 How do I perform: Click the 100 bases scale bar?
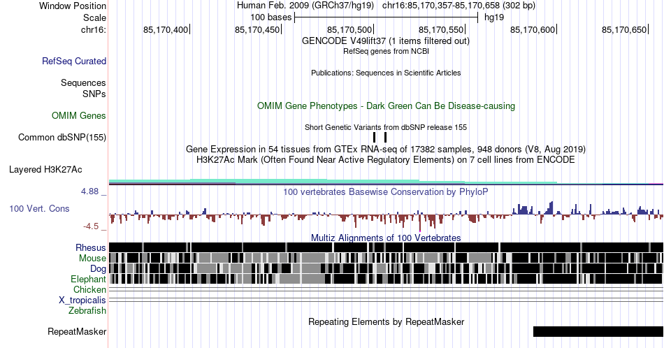tap(387, 17)
